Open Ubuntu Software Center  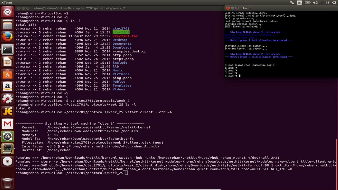pyautogui.click(x=7, y=74)
